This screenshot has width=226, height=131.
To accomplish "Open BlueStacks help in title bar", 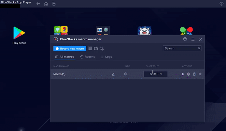I will pos(221,4).
